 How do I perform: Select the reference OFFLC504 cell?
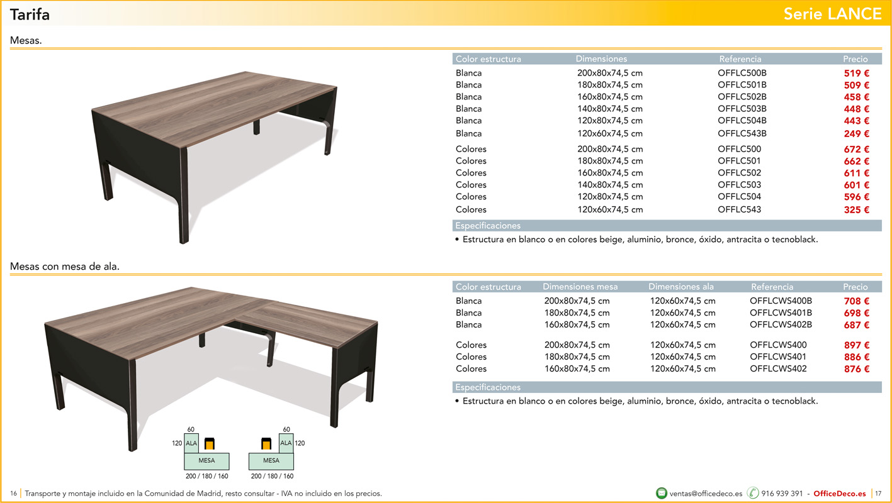coord(739,197)
